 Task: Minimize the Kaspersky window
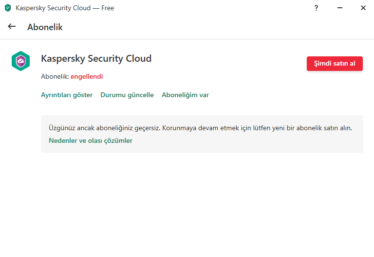pos(340,8)
